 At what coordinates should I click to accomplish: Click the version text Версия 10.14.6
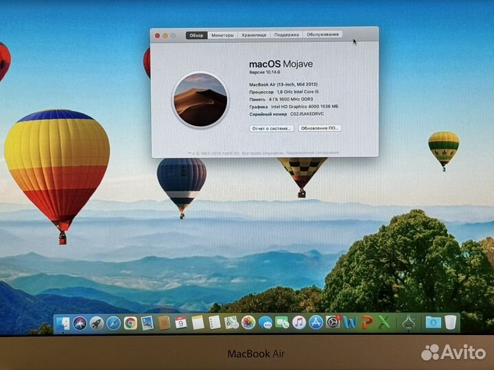pos(265,72)
